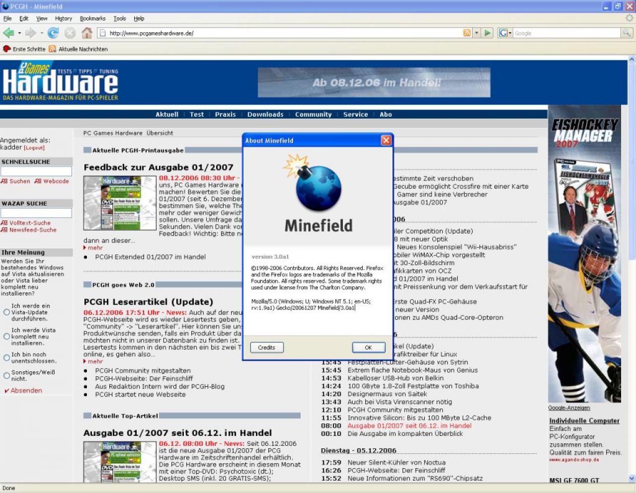This screenshot has height=493, width=636.
Task: Click the Community navigation tab
Action: click(313, 114)
